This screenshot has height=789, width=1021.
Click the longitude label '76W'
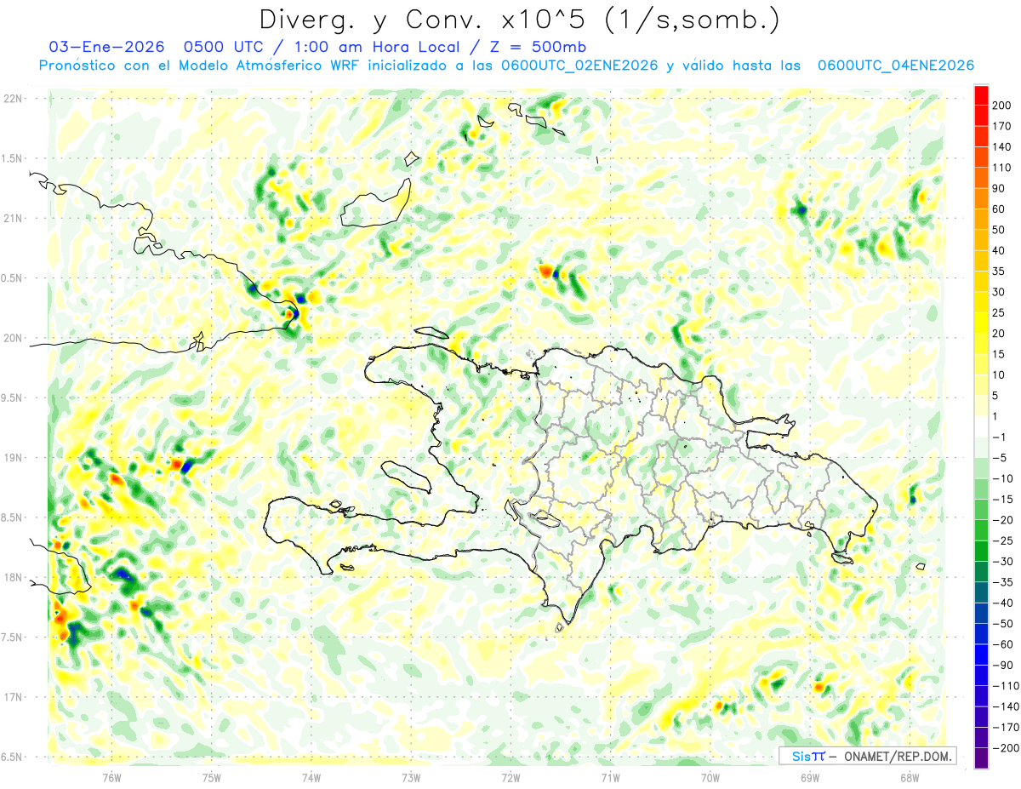click(x=111, y=777)
